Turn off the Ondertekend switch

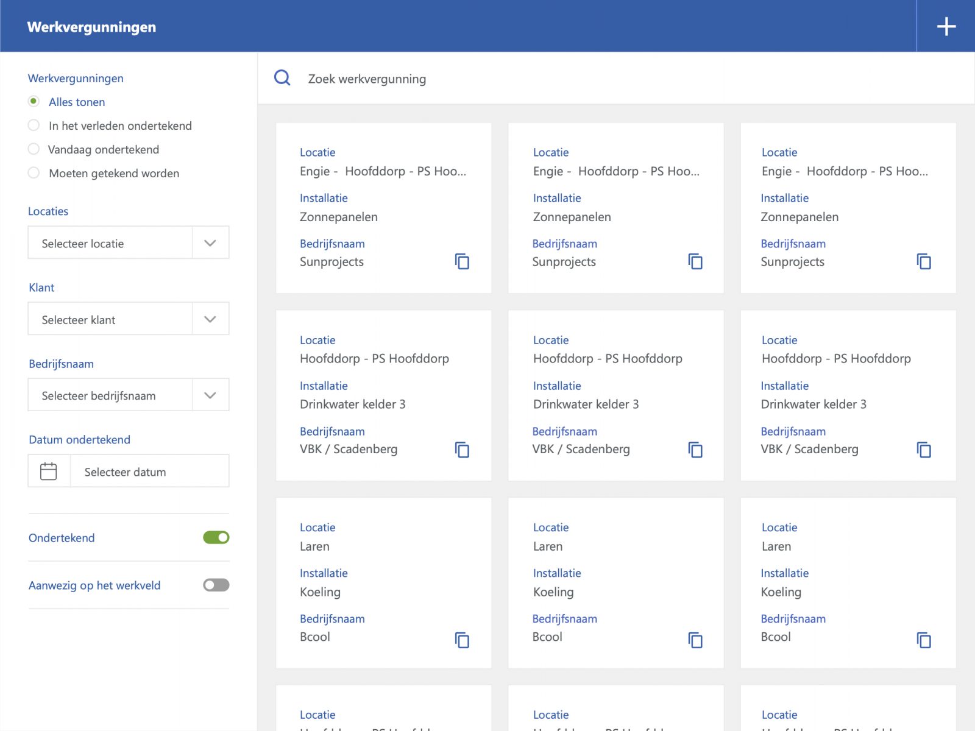(x=216, y=537)
